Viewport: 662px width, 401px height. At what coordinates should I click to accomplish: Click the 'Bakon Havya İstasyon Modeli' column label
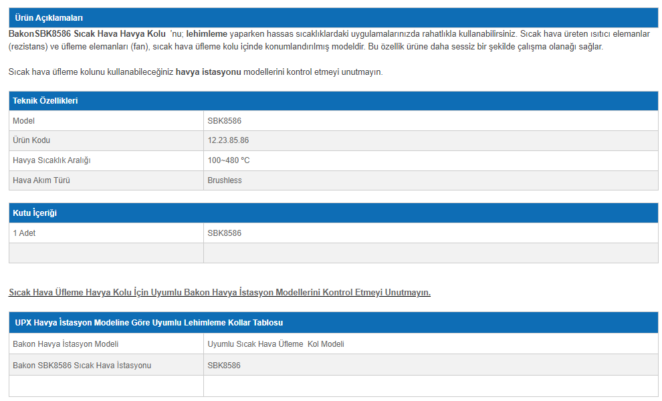click(66, 344)
